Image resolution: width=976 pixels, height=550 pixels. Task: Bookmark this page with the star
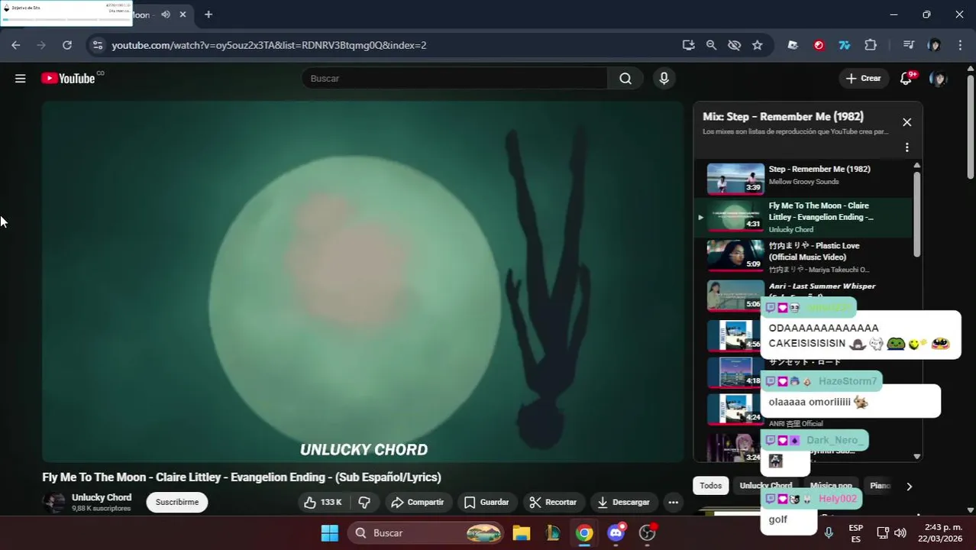tap(757, 45)
